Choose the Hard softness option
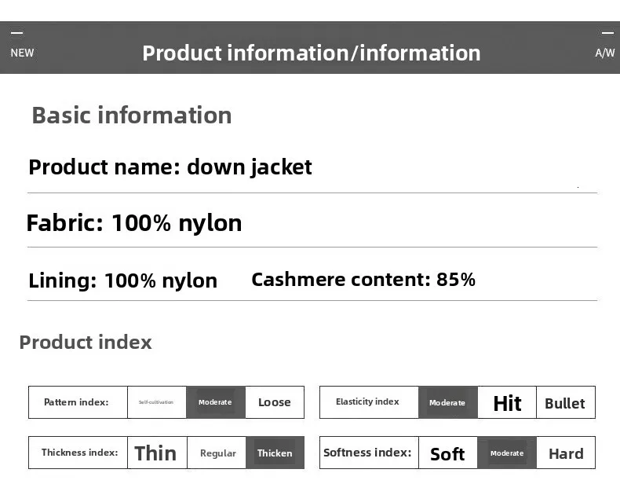The height and width of the screenshot is (495, 620). click(566, 453)
